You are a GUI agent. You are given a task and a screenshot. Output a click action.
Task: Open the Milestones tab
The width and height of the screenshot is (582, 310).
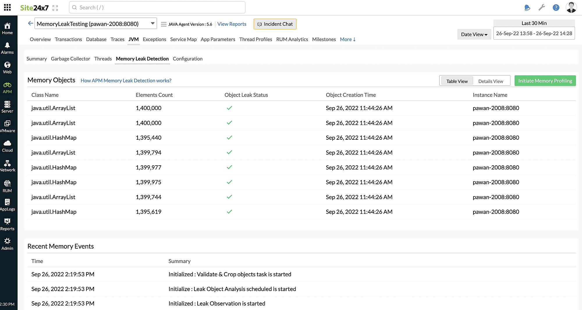point(324,39)
